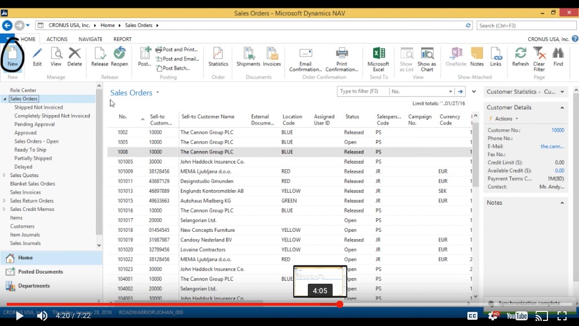Open Shipped Not Invoiced list
The image size is (579, 326).
coord(38,107)
